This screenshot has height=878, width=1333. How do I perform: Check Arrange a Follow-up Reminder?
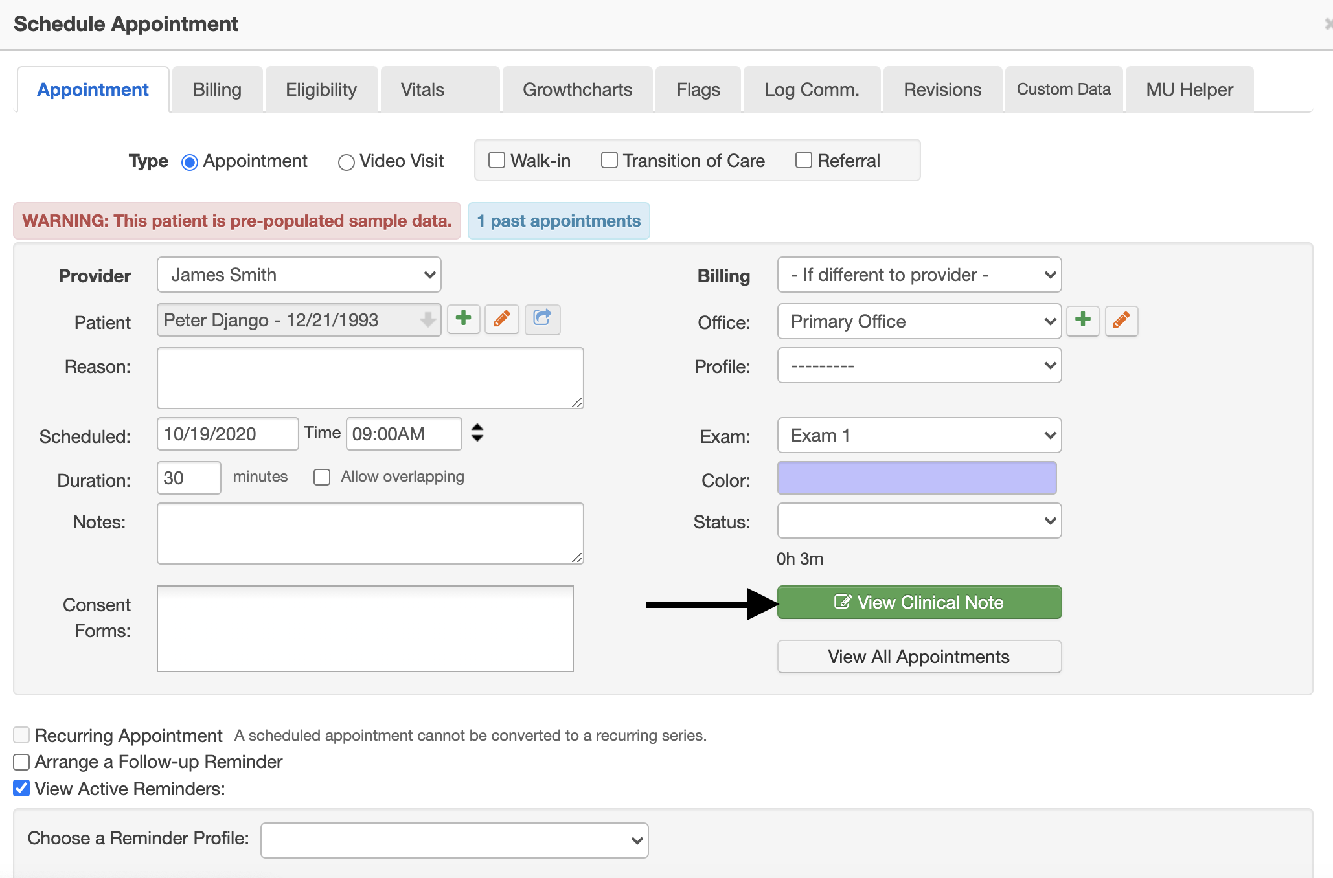click(x=21, y=762)
